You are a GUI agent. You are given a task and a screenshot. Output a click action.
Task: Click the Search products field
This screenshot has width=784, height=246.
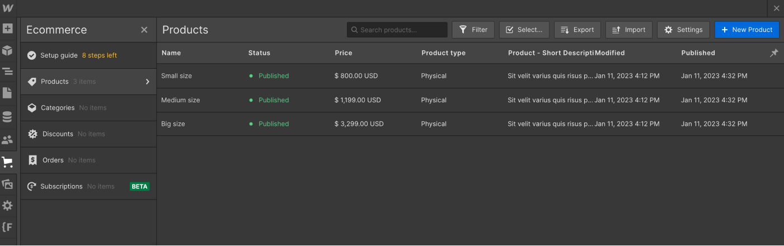(397, 30)
